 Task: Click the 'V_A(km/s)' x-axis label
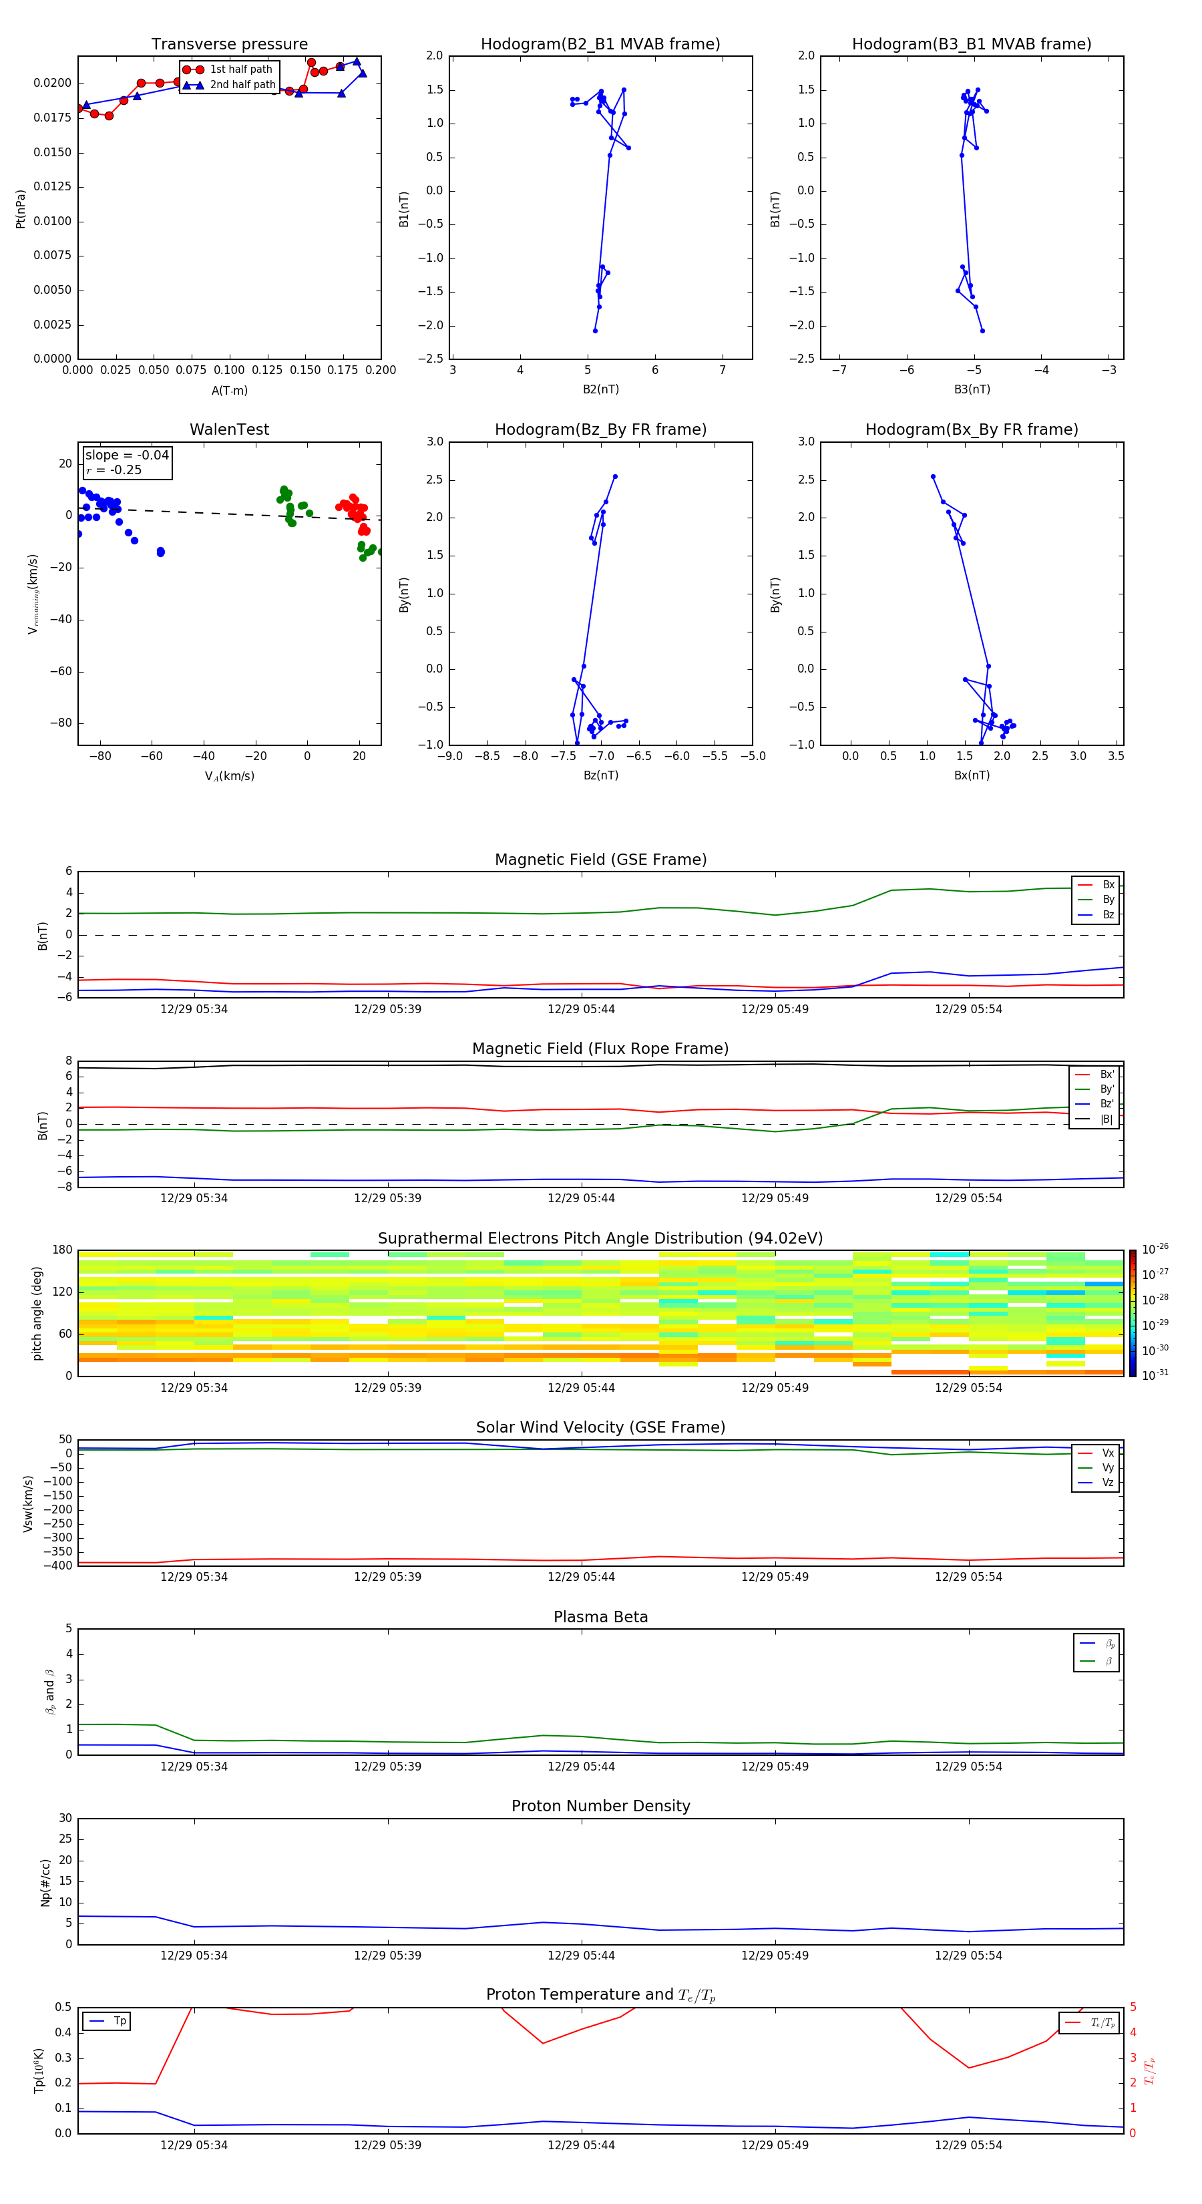tap(229, 776)
